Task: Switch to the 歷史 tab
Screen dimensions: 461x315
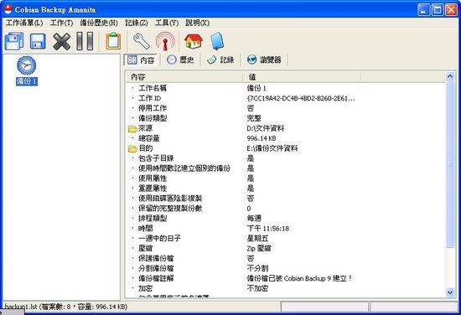Action: coord(180,60)
